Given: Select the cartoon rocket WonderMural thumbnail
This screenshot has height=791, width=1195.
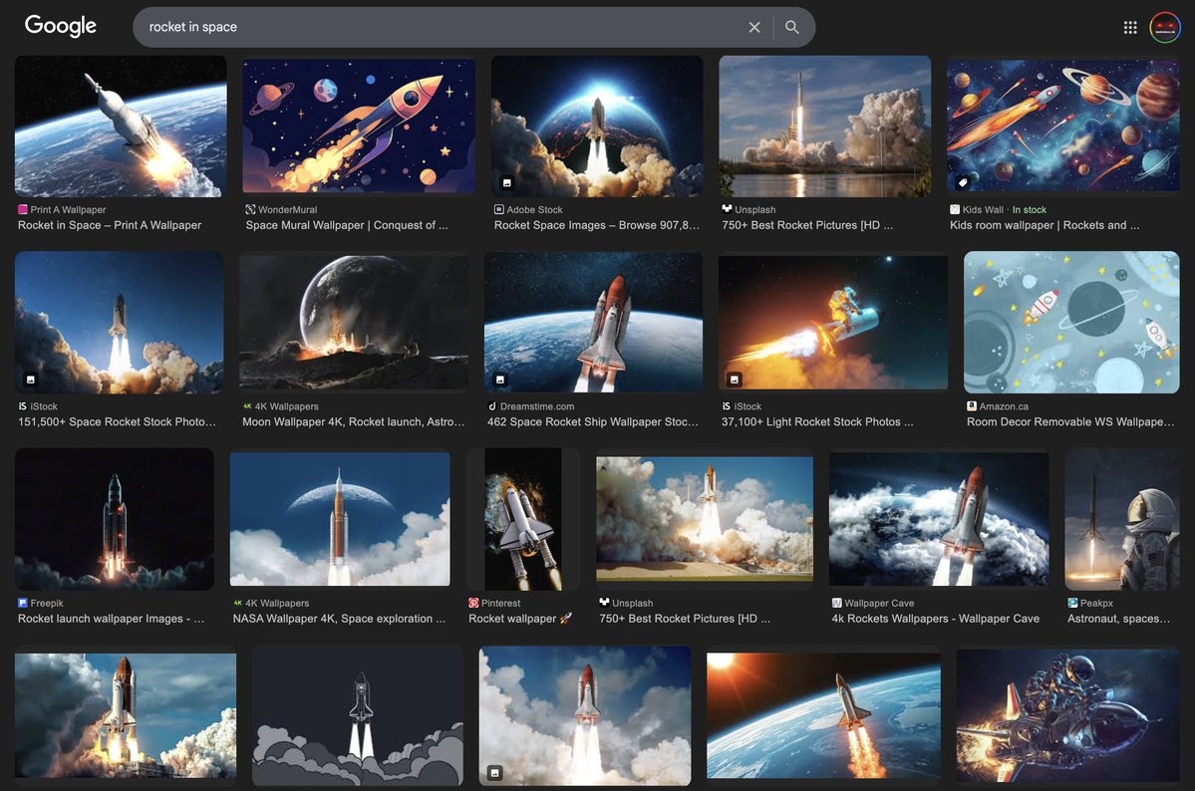Looking at the screenshot, I should point(359,127).
